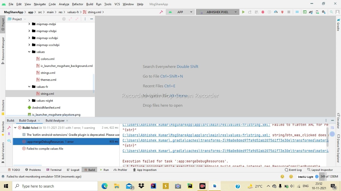Click the first values-fr\string.xml path link
341x191 pixels.
(196, 125)
